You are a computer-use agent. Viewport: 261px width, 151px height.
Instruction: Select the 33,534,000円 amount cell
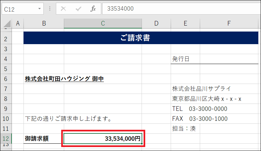click(103, 139)
